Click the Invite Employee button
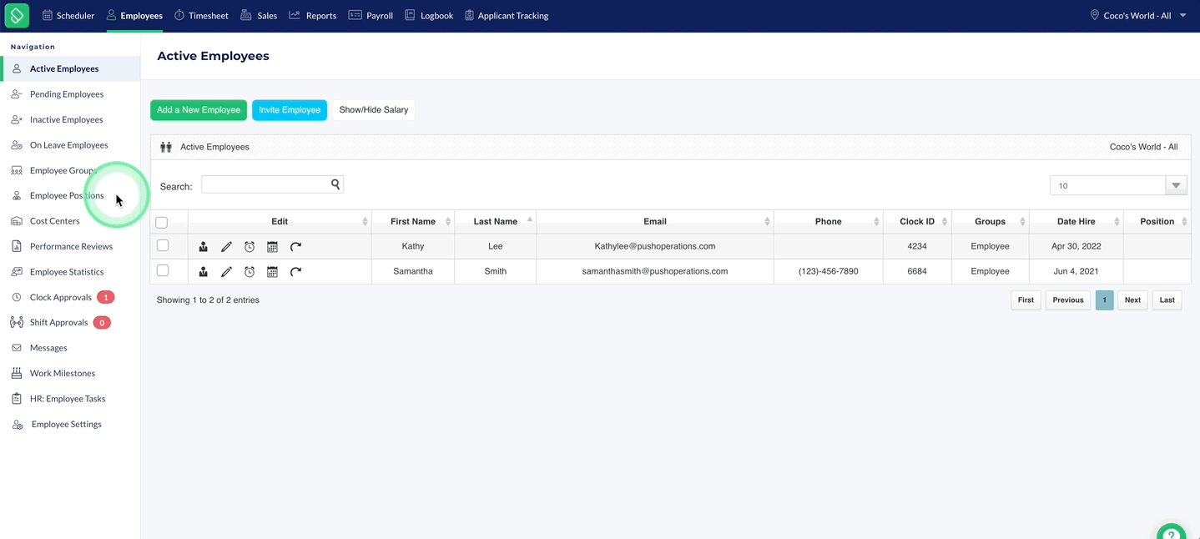Image resolution: width=1200 pixels, height=539 pixels. pos(290,110)
